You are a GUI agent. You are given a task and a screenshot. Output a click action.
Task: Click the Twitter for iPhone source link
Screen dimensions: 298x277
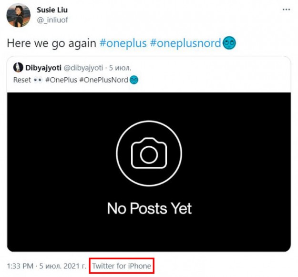122,266
